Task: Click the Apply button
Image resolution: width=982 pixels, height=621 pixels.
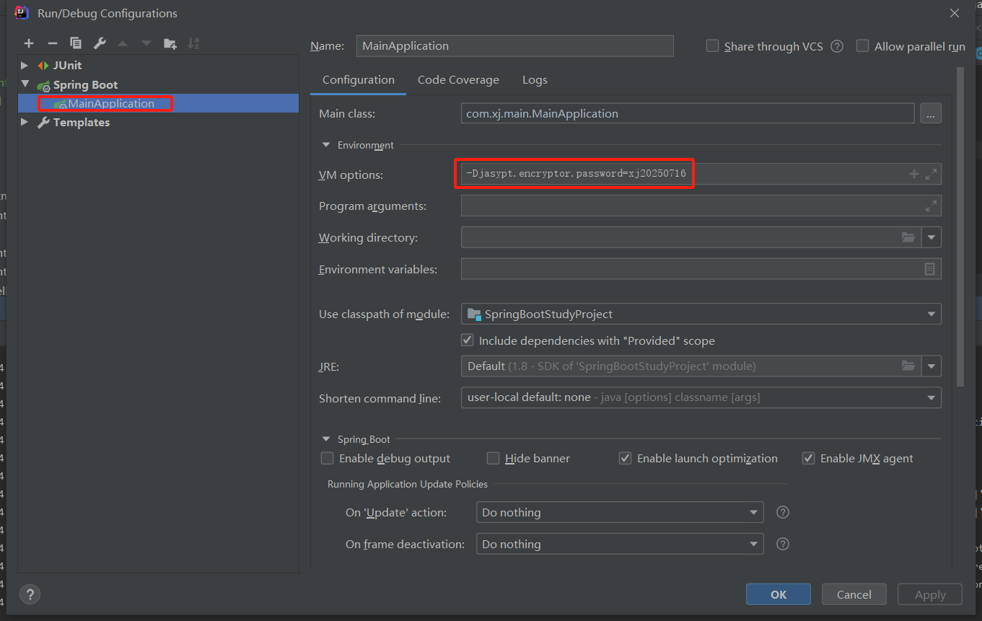Action: [930, 594]
